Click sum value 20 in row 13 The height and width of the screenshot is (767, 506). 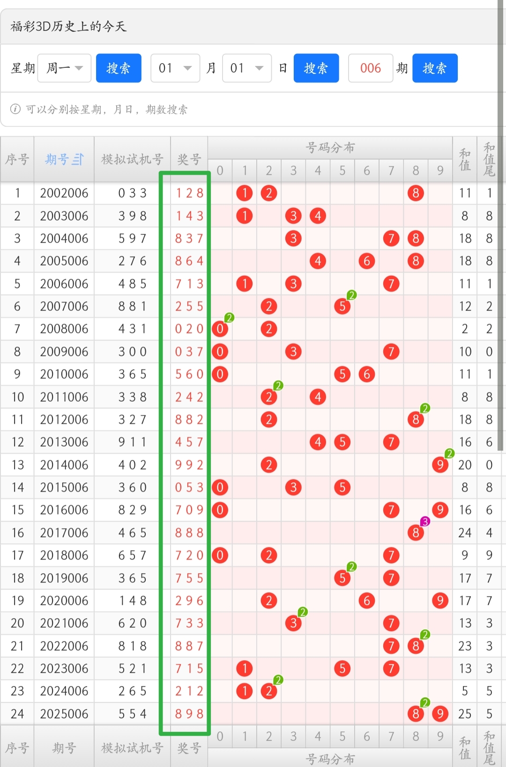click(x=465, y=465)
